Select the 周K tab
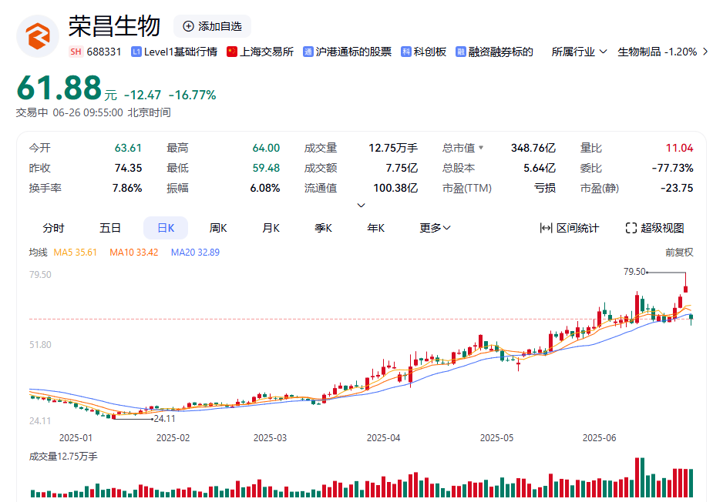This screenshot has width=713, height=502. point(218,228)
